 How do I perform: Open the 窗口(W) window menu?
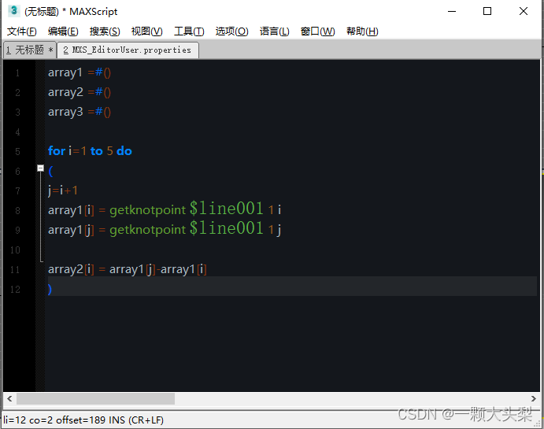[317, 31]
